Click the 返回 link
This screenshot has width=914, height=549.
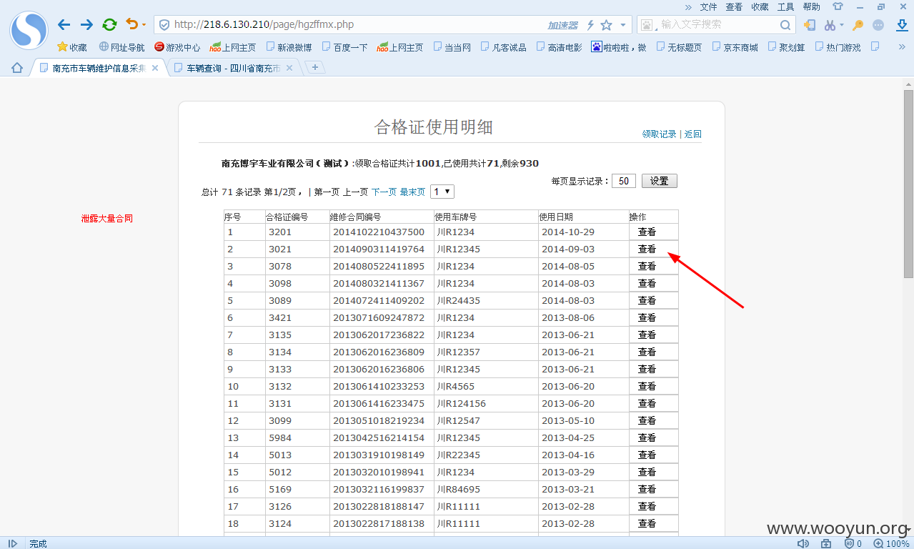(692, 134)
